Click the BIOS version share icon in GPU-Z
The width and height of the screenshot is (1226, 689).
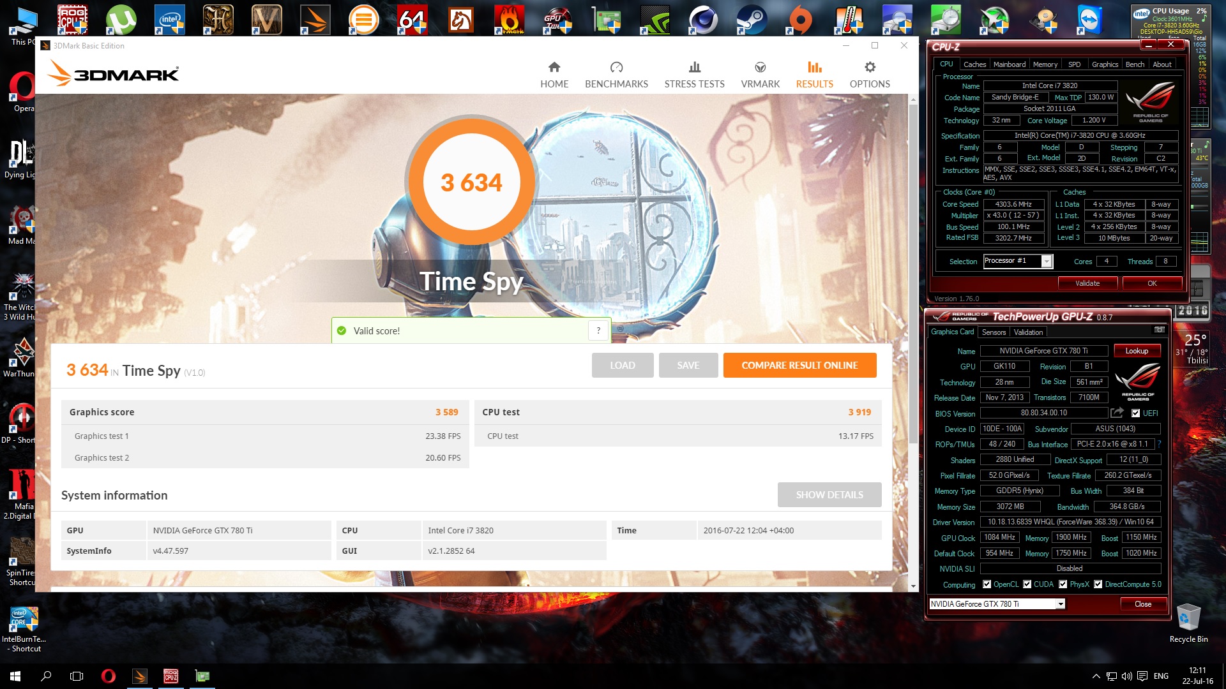(x=1116, y=413)
